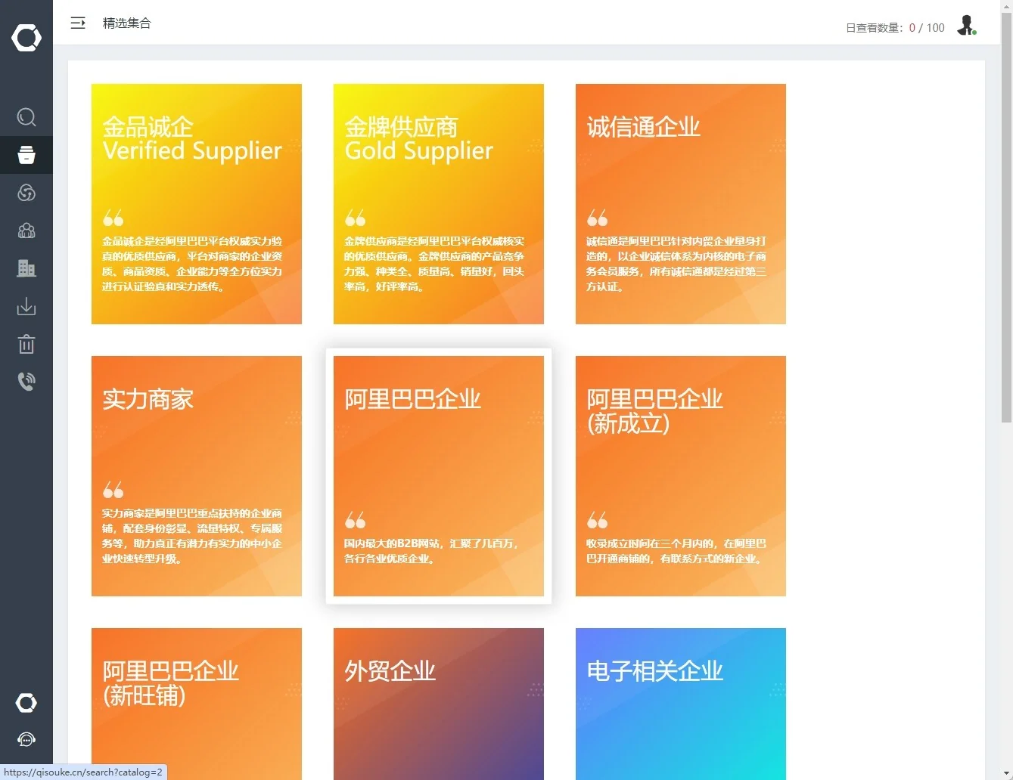The width and height of the screenshot is (1013, 780).
Task: Open the search magnifier icon in sidebar
Action: pos(26,117)
